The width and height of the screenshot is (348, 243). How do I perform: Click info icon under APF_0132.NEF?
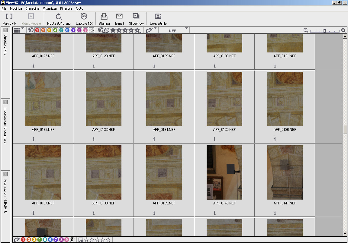coord(33,139)
